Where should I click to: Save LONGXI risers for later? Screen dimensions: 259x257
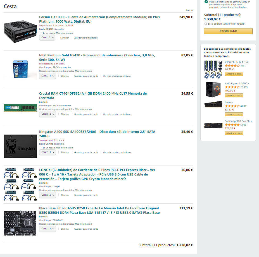(x=86, y=195)
